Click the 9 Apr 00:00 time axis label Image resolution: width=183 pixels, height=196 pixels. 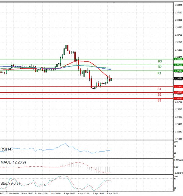(112, 193)
